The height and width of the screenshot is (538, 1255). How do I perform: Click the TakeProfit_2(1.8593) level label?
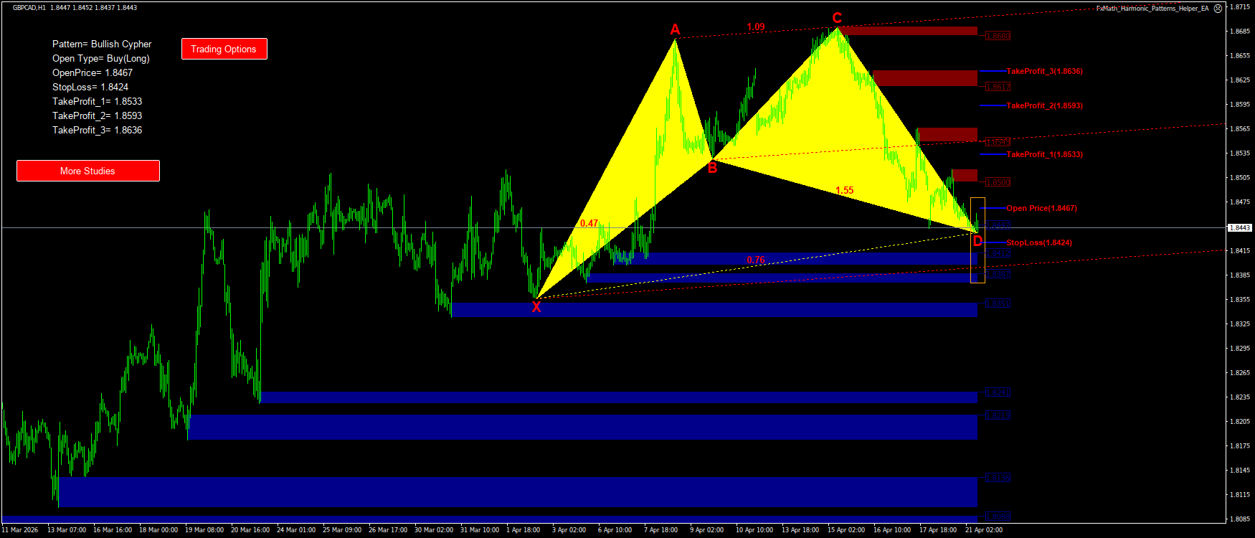(1045, 105)
